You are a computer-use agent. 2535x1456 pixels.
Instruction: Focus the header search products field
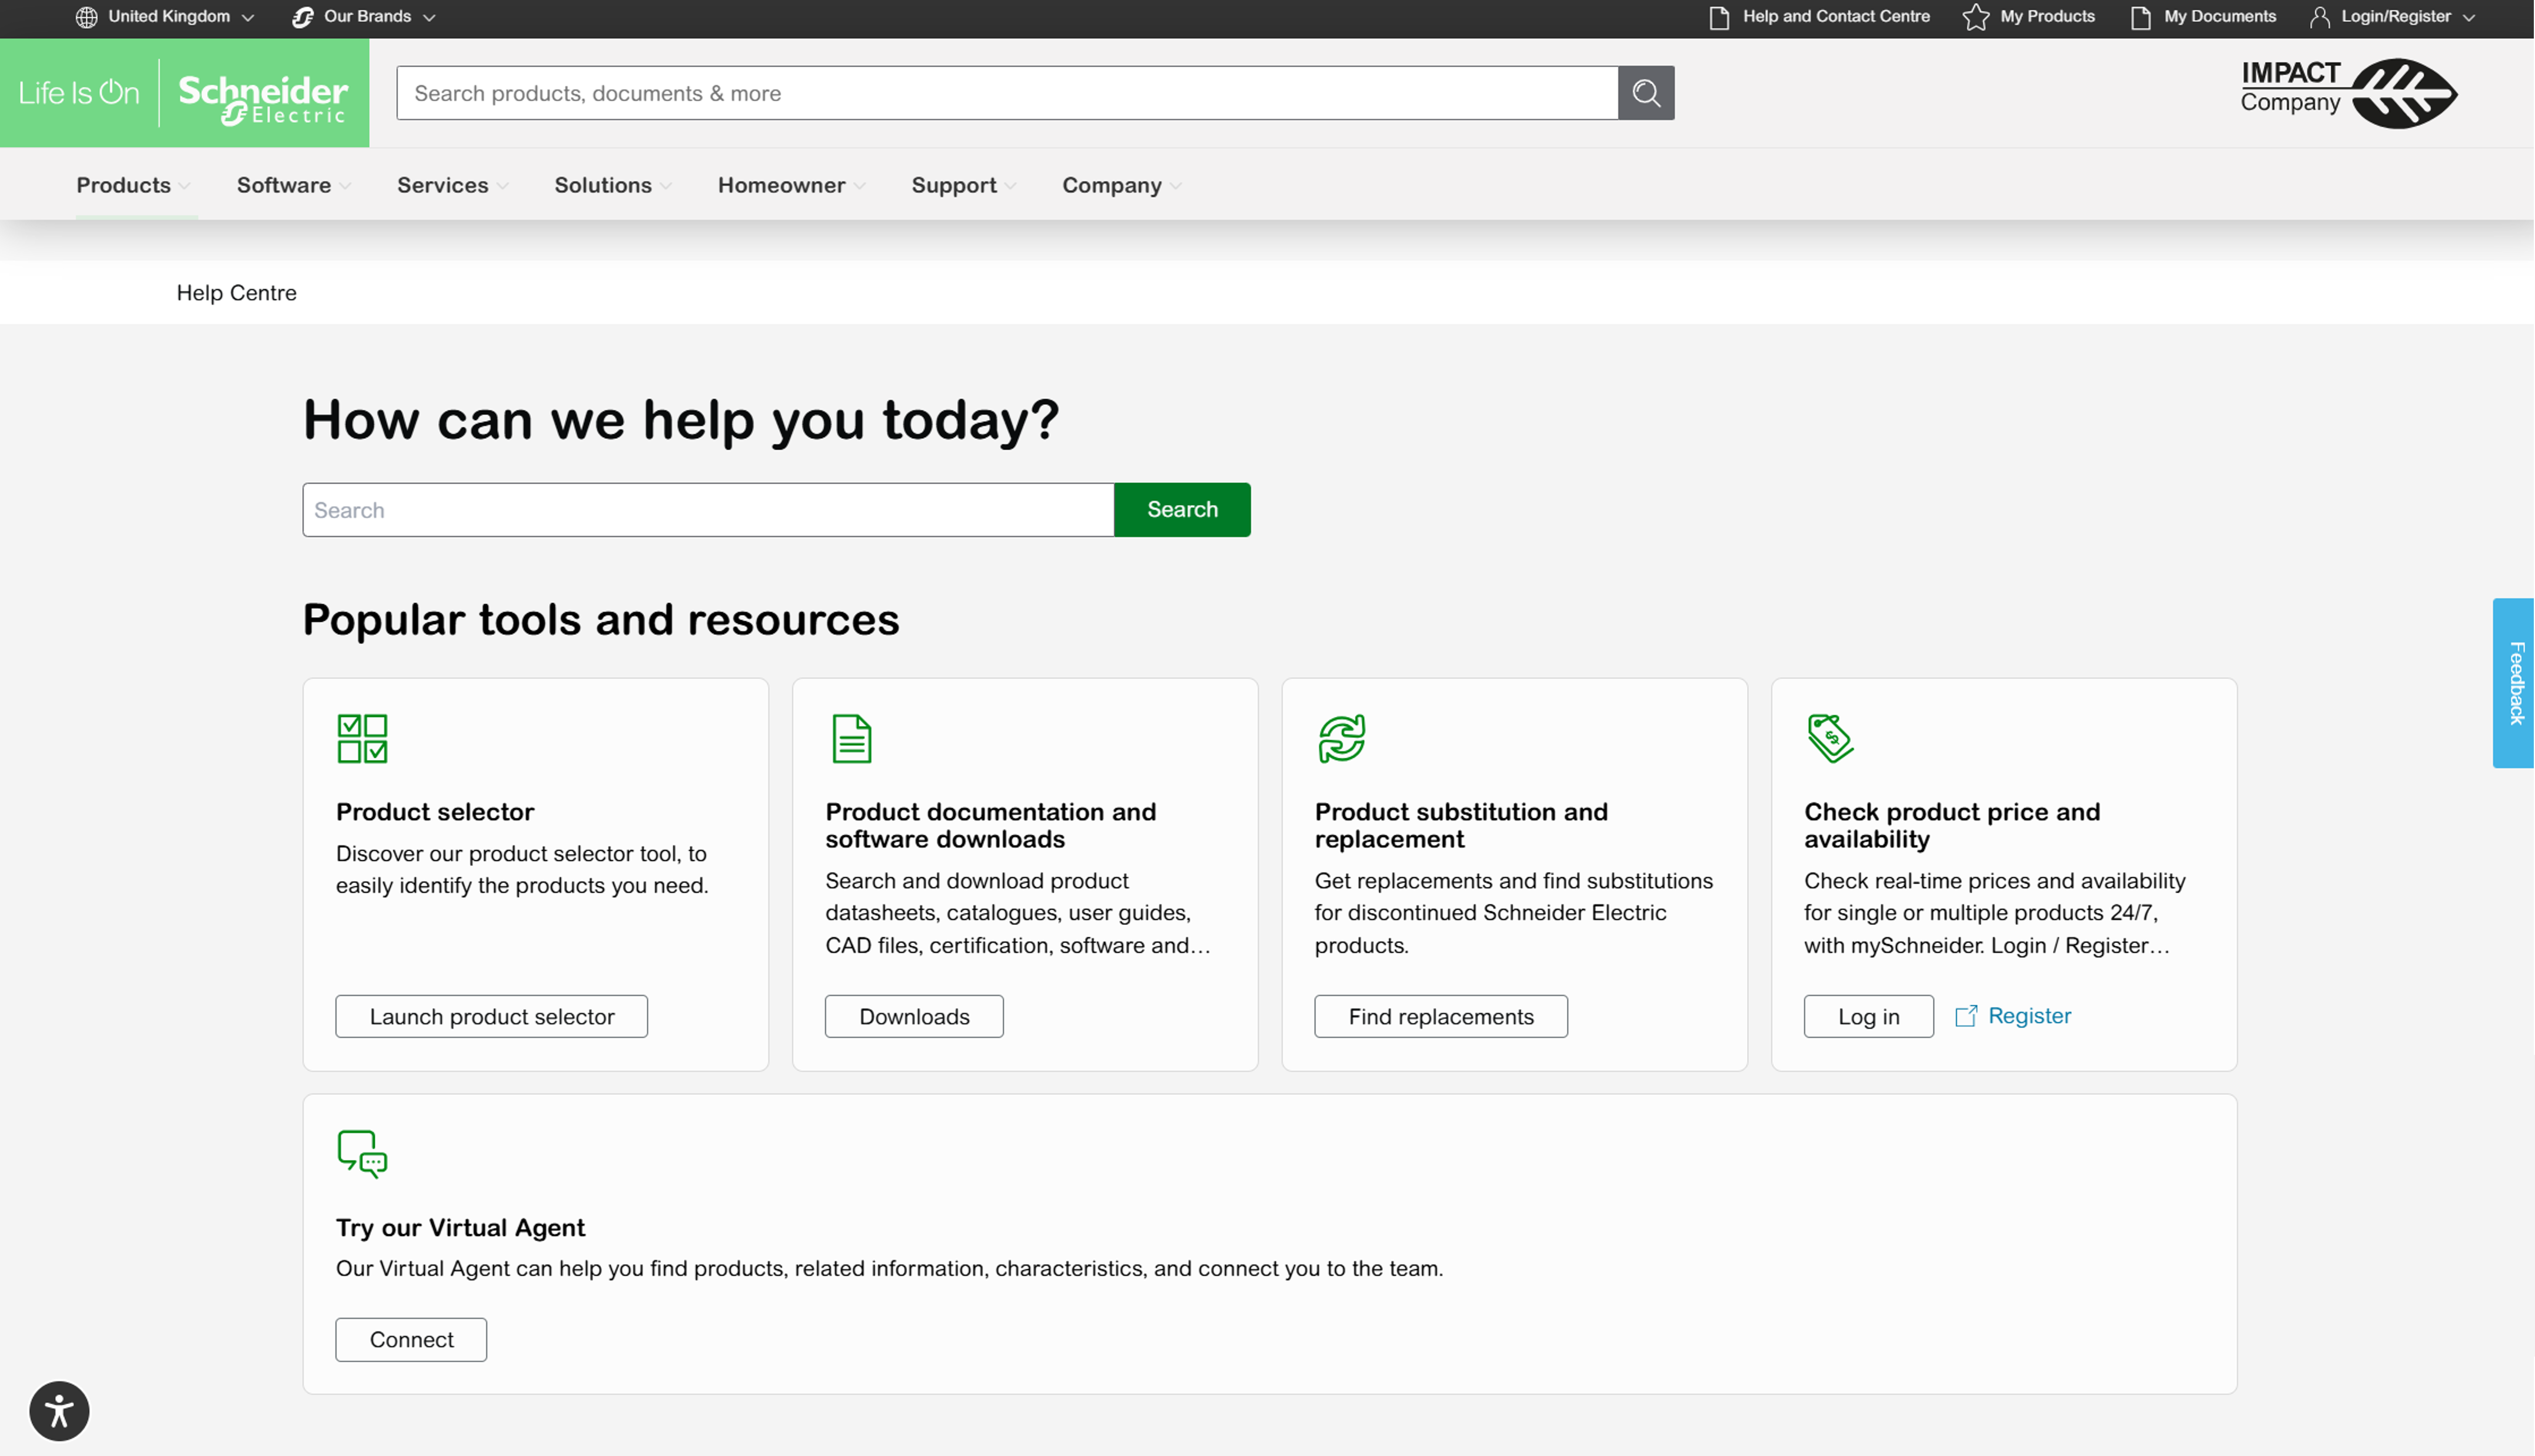click(1007, 93)
